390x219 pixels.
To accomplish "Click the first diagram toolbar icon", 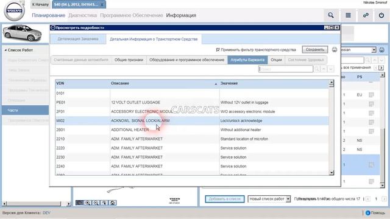I will coord(79,203).
